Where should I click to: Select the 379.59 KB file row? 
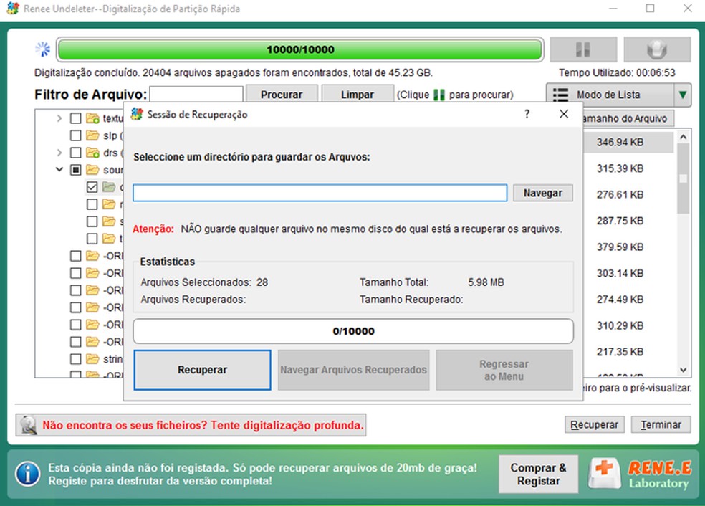click(628, 247)
